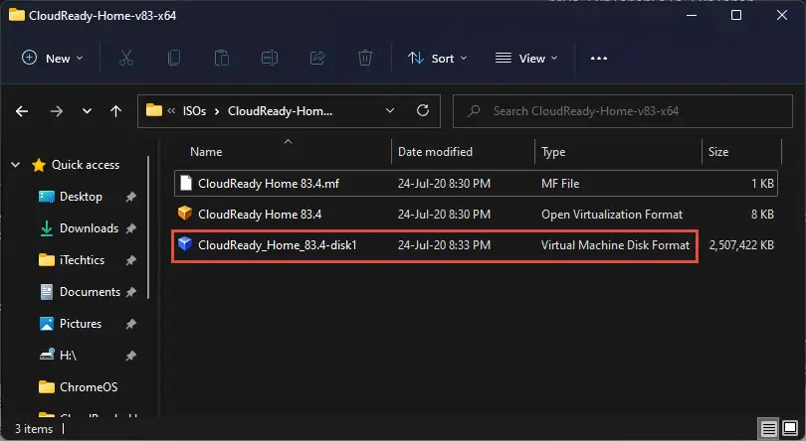Viewport: 806px width, 441px height.
Task: Click the pin icon beside Downloads
Action: click(131, 229)
